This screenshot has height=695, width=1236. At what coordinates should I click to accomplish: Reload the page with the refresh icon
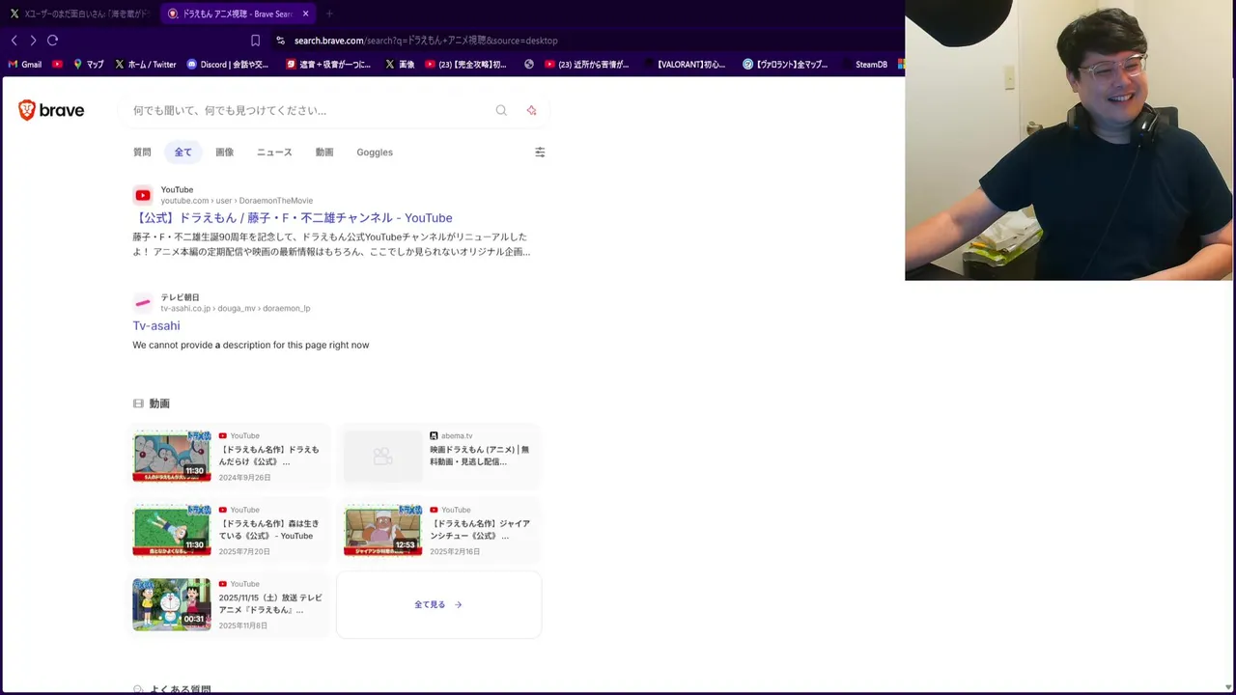point(53,41)
